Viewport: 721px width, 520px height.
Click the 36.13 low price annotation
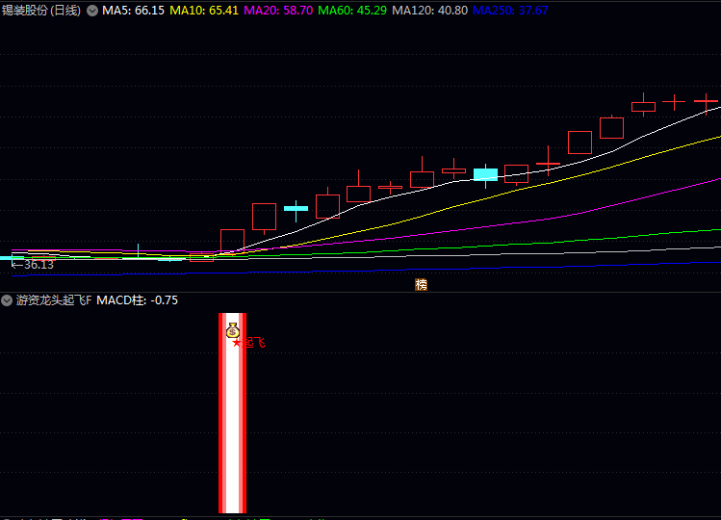pos(32,265)
